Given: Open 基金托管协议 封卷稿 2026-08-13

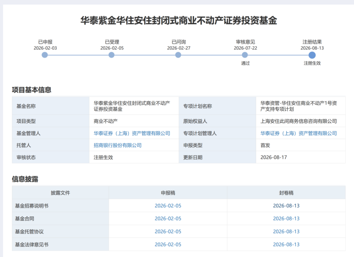Looking at the screenshot, I should (286, 231).
